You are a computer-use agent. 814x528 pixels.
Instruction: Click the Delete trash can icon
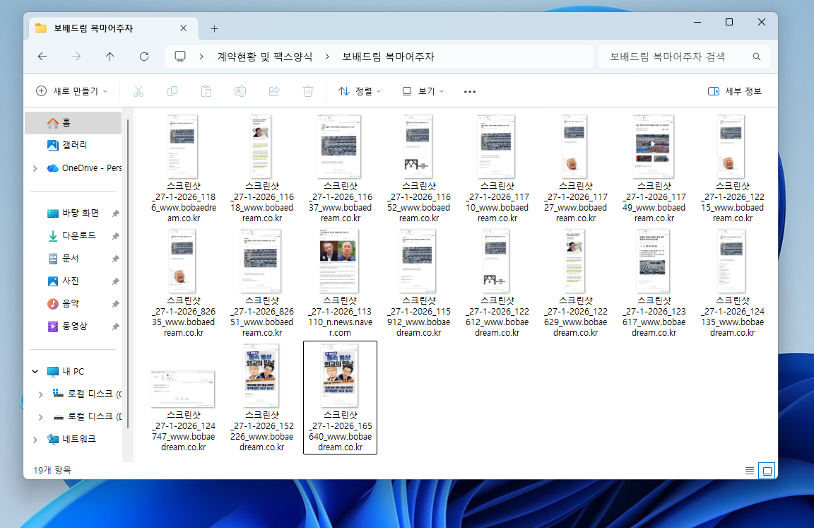click(x=308, y=91)
